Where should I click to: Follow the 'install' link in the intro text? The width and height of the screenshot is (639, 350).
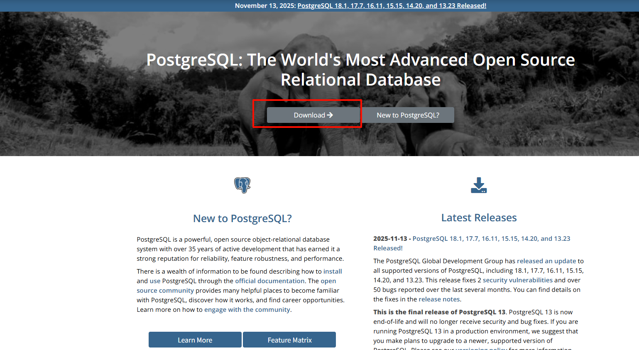(x=333, y=272)
